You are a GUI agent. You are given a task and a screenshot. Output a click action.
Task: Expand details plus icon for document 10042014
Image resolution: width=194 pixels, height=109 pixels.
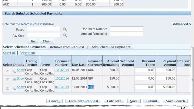15,71
